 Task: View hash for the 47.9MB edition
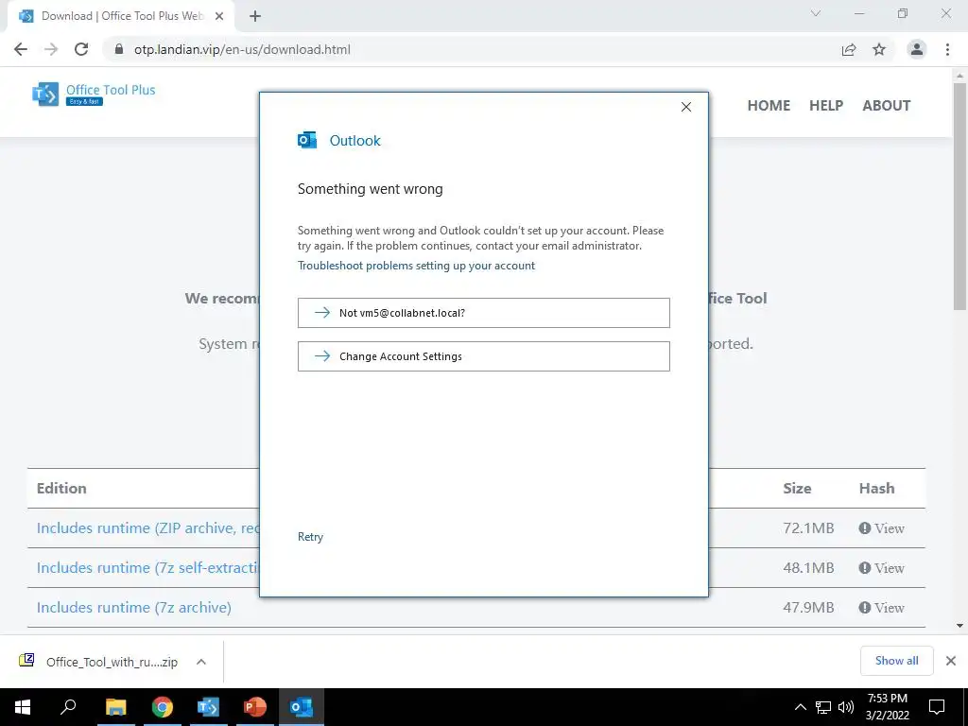[x=882, y=608]
